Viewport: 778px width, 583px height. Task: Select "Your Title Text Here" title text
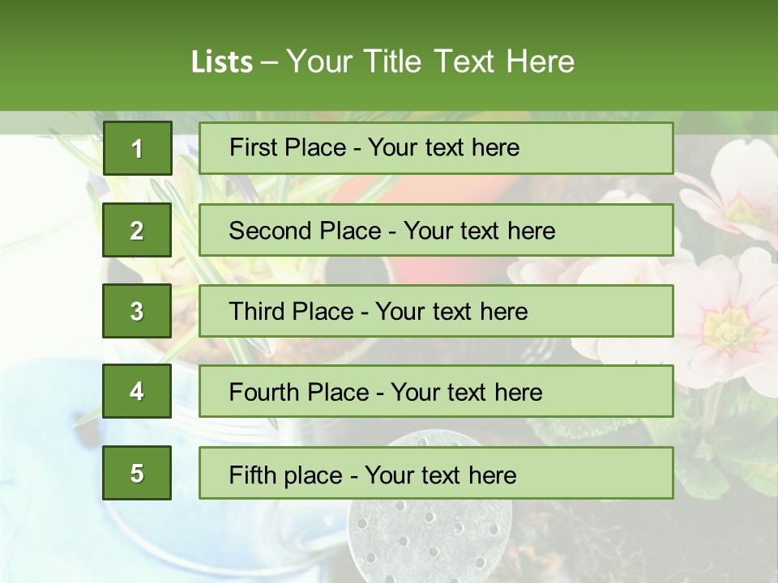(430, 62)
